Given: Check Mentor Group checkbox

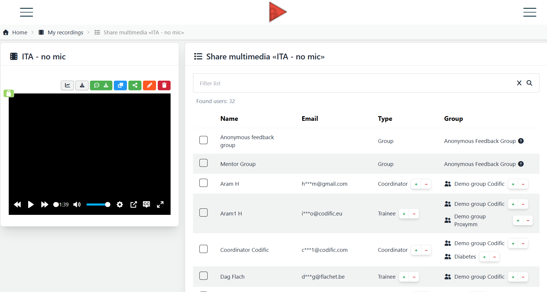Looking at the screenshot, I should point(203,163).
